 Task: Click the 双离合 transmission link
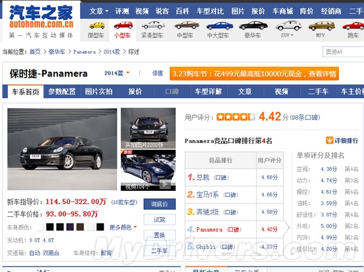pyautogui.click(x=51, y=253)
